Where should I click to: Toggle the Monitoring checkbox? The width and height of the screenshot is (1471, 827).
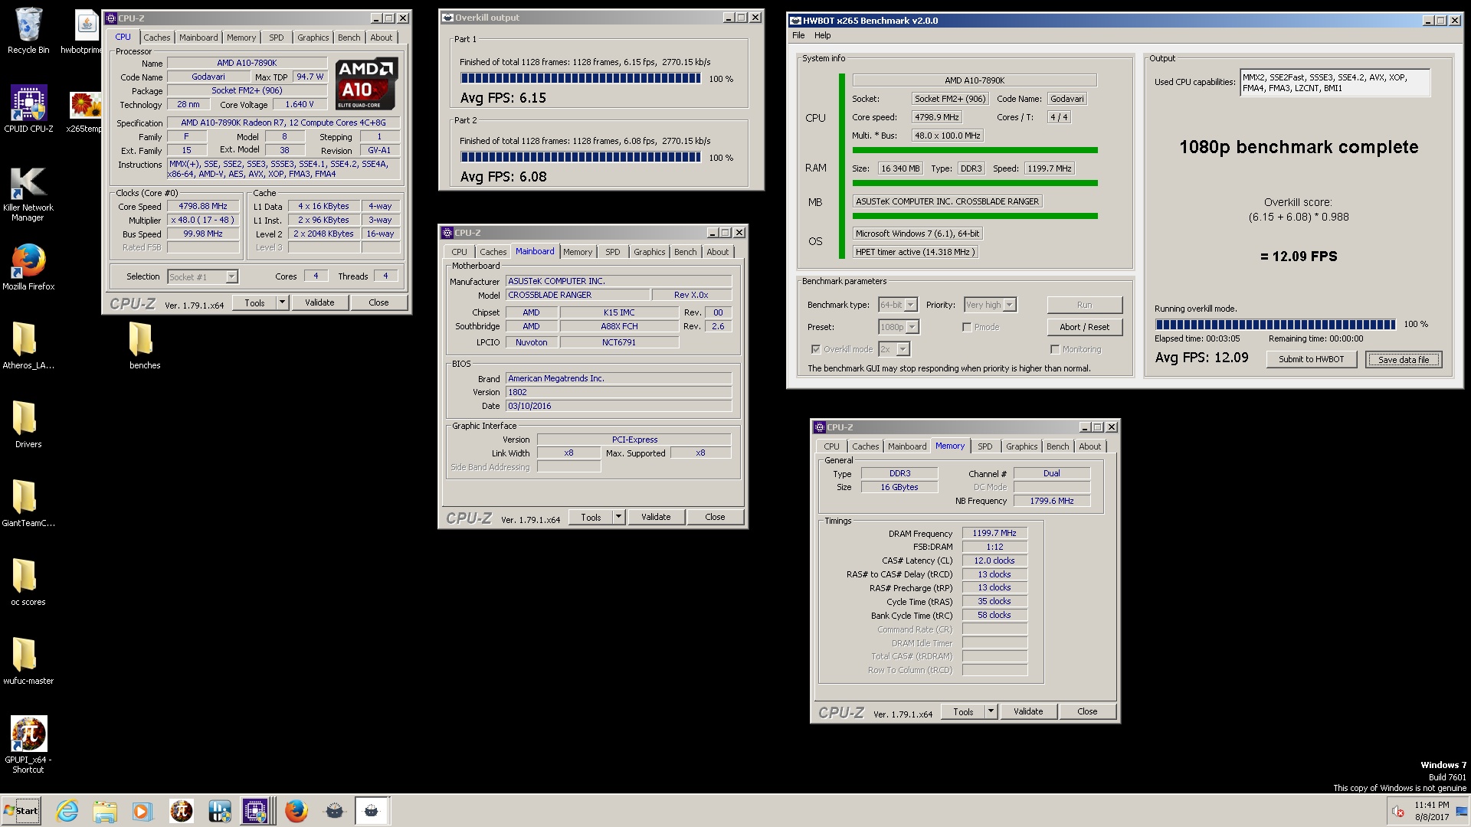[1055, 349]
